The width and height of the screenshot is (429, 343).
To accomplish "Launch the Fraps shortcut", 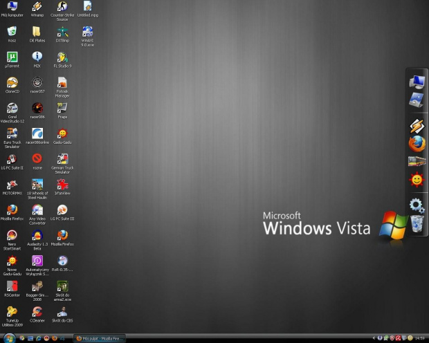I will (62, 111).
